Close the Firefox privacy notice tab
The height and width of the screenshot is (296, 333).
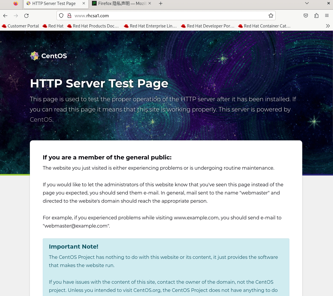[x=150, y=4]
